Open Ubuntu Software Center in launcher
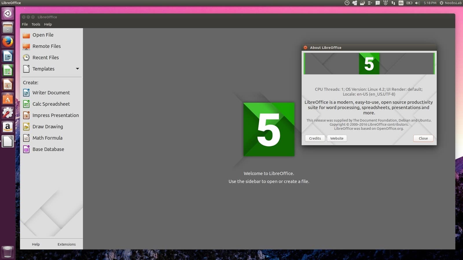The image size is (463, 260). [8, 99]
